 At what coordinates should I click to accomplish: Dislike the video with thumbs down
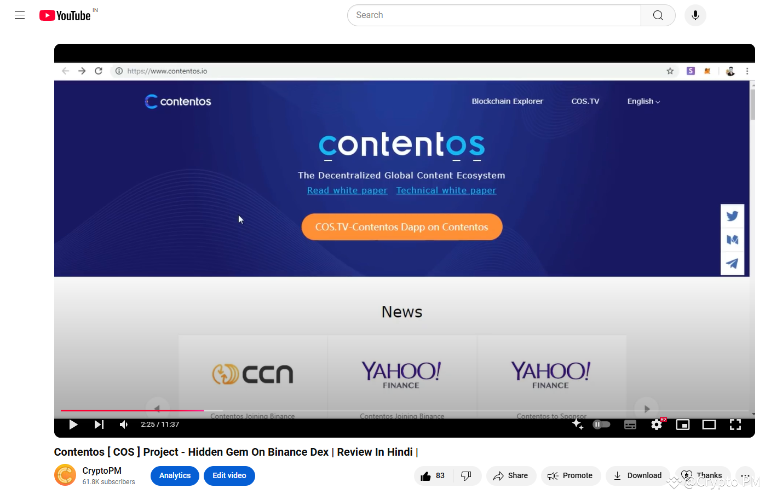(467, 476)
